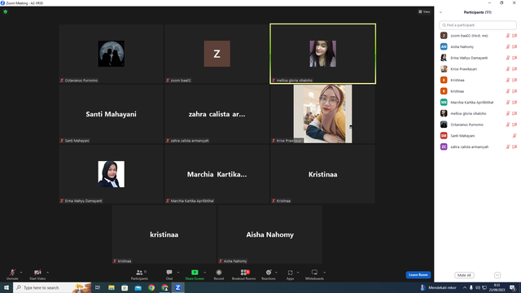The image size is (521, 293).
Task: Open system tray volume icon
Action: [x=478, y=287]
